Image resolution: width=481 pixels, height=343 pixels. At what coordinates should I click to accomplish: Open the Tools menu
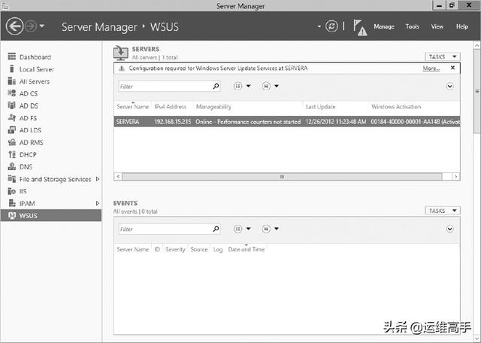pos(412,27)
